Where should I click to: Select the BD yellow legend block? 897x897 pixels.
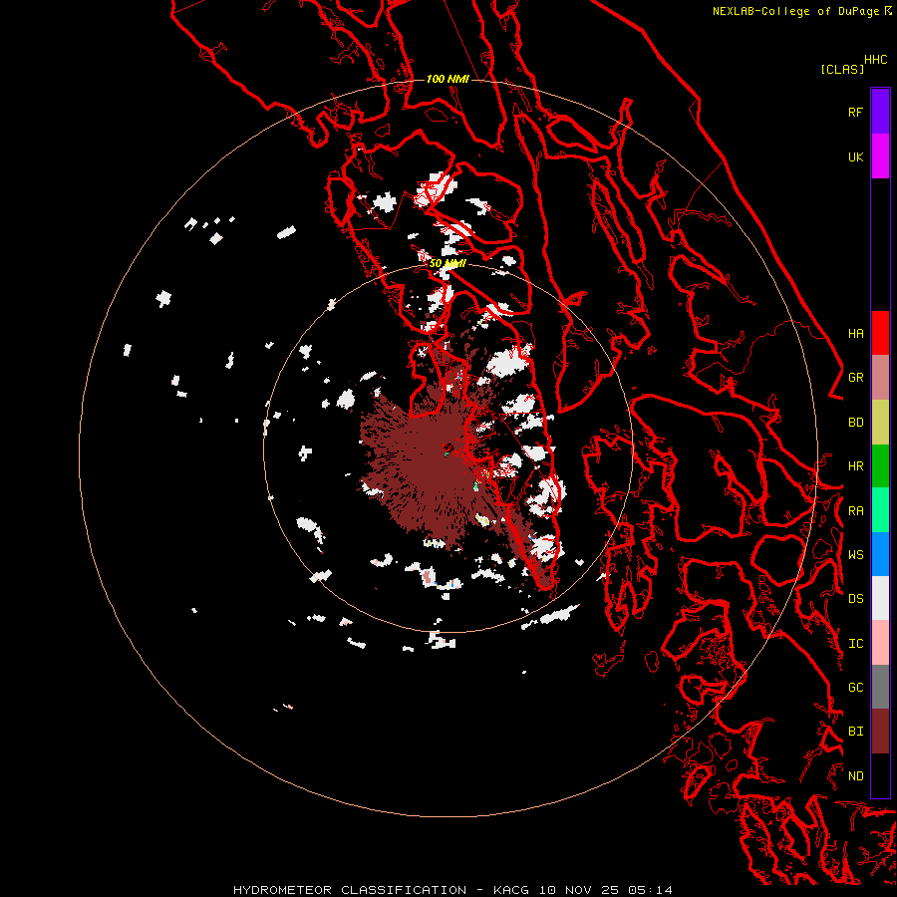tap(880, 422)
